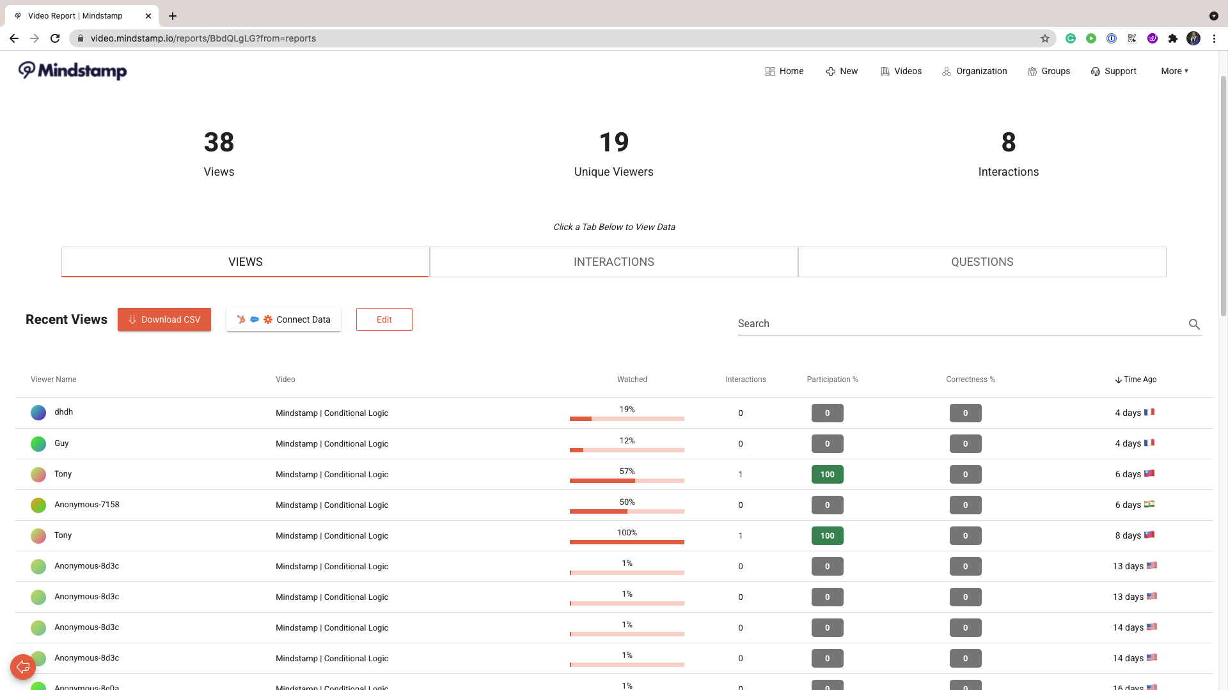Sort by Participation % column header
The image size is (1228, 690).
(832, 379)
